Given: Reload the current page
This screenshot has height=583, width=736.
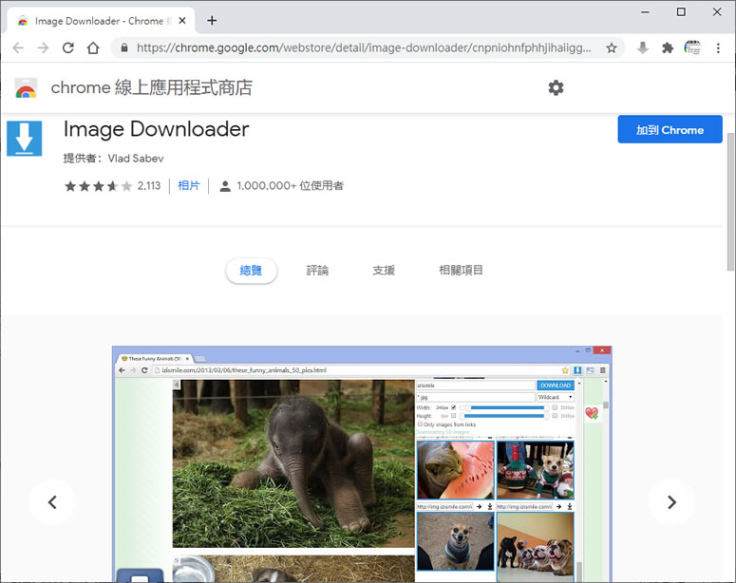Looking at the screenshot, I should (68, 47).
